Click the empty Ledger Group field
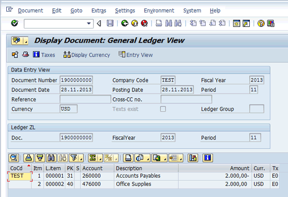 (257, 109)
